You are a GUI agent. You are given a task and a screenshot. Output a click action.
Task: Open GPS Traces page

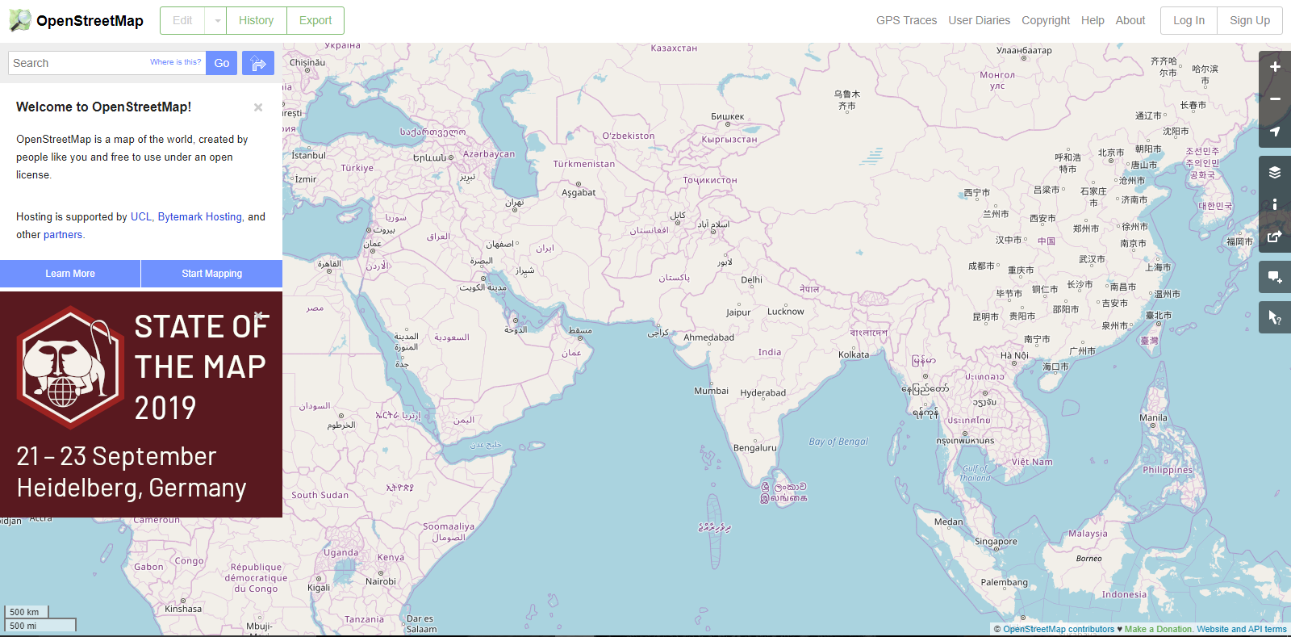[x=907, y=20]
